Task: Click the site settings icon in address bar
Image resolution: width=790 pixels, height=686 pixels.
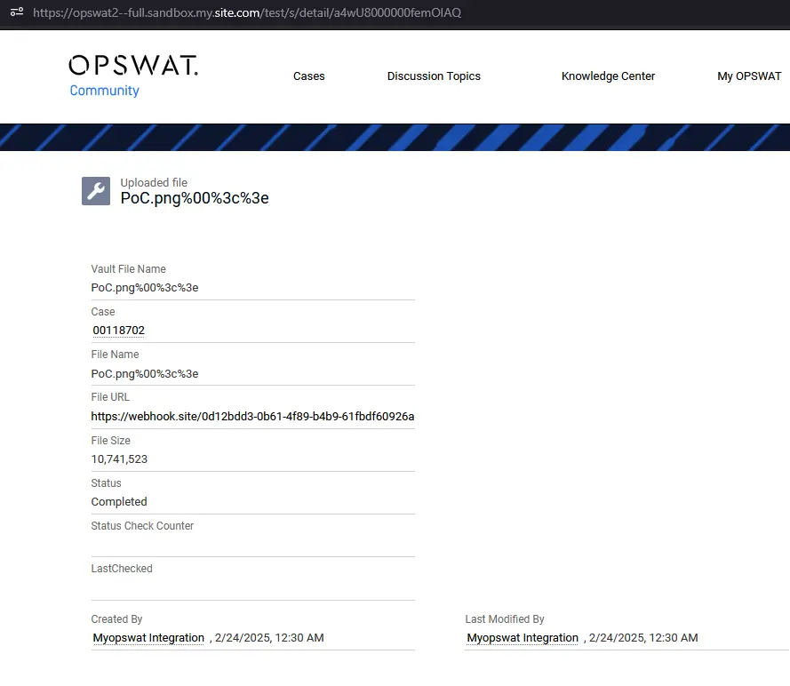Action: [17, 12]
